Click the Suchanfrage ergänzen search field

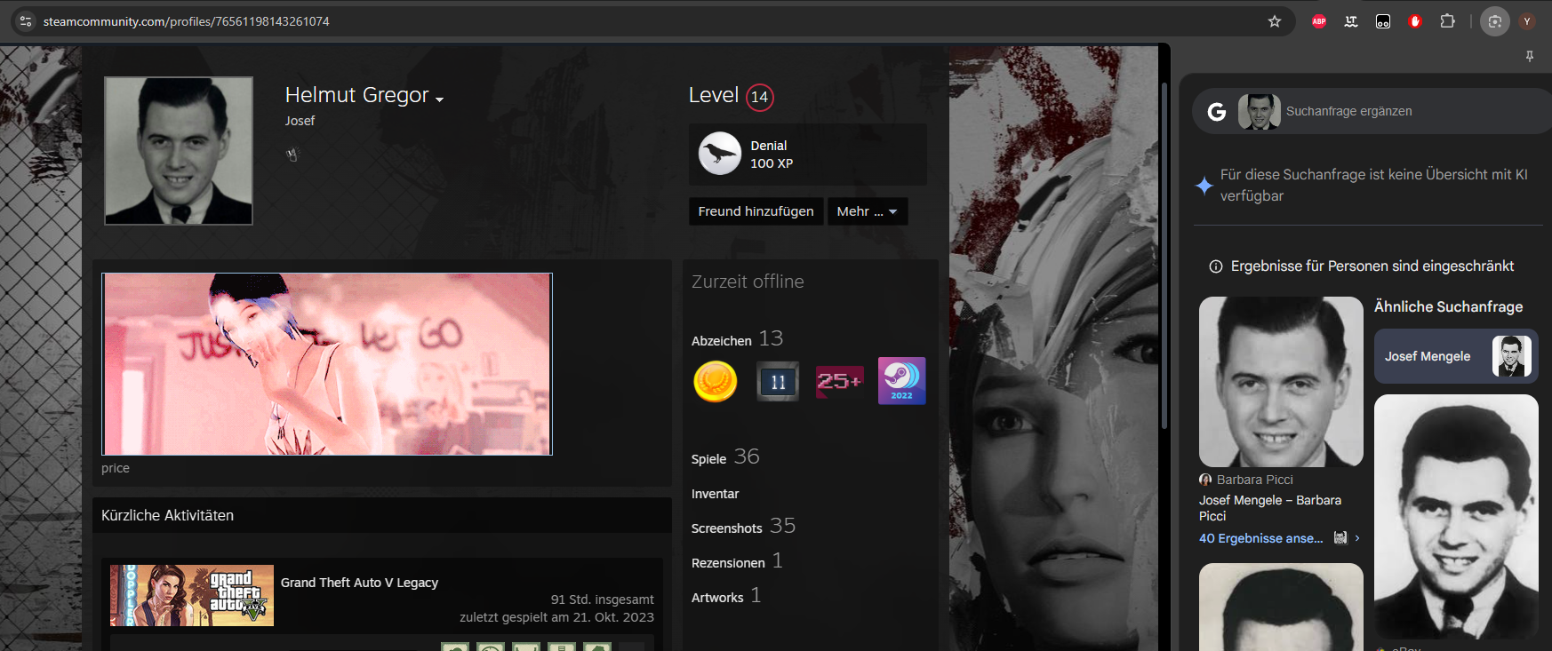(x=1404, y=111)
